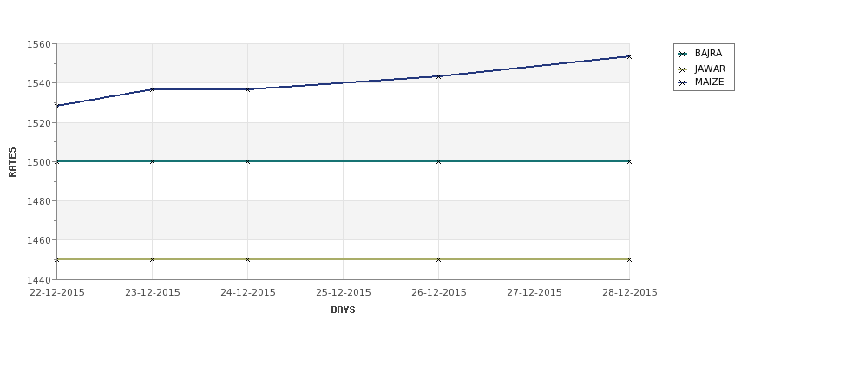
Task: Select the BAJRA data point on 26-12-2015
Action: (438, 162)
